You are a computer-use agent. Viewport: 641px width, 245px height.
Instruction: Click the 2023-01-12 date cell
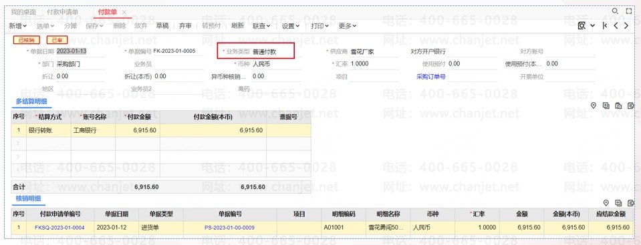pyautogui.click(x=116, y=228)
